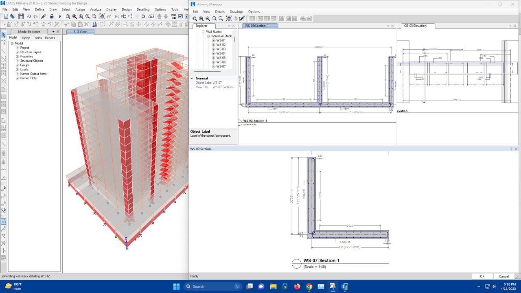Switch to Tables tab in Model Explorer
This screenshot has width=521, height=293.
[37, 38]
